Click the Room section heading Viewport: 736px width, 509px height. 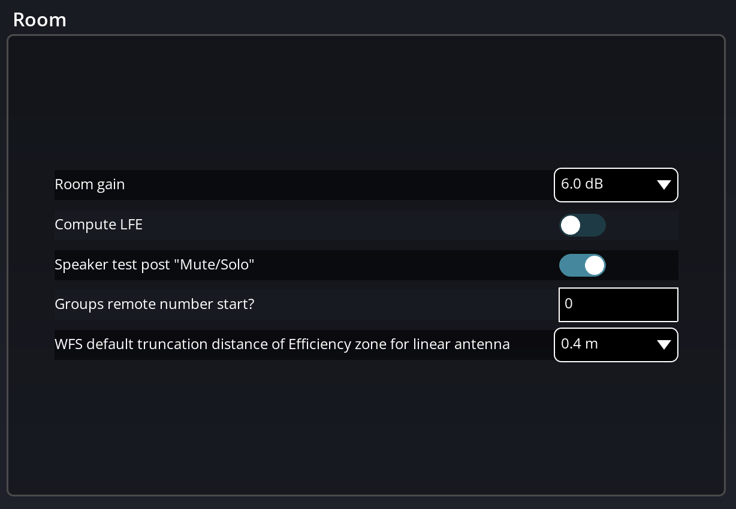point(40,20)
